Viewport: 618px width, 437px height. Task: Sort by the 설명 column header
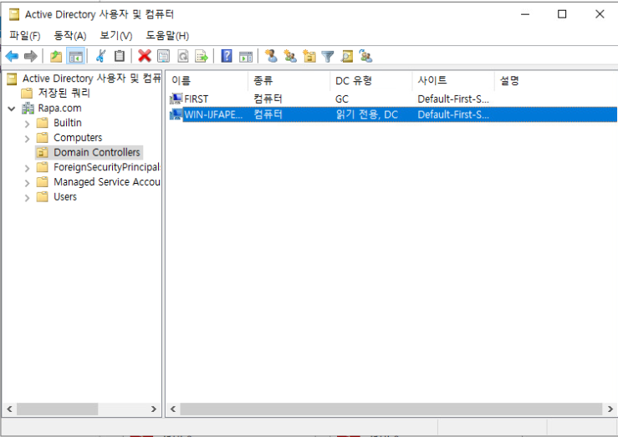click(556, 81)
